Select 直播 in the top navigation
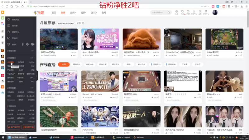 [63, 12]
